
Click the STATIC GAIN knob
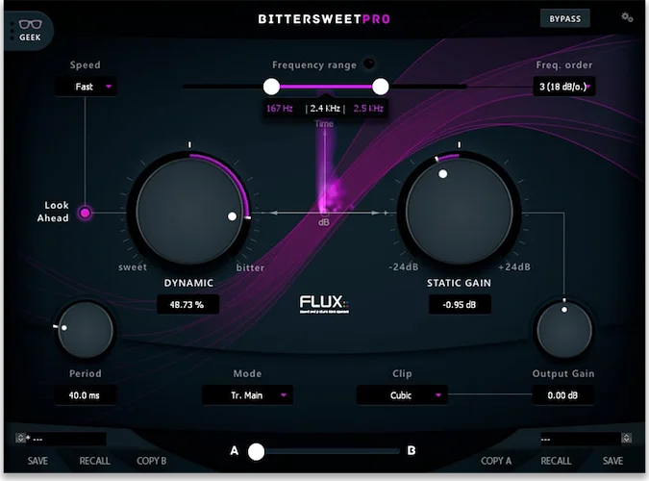tap(459, 212)
